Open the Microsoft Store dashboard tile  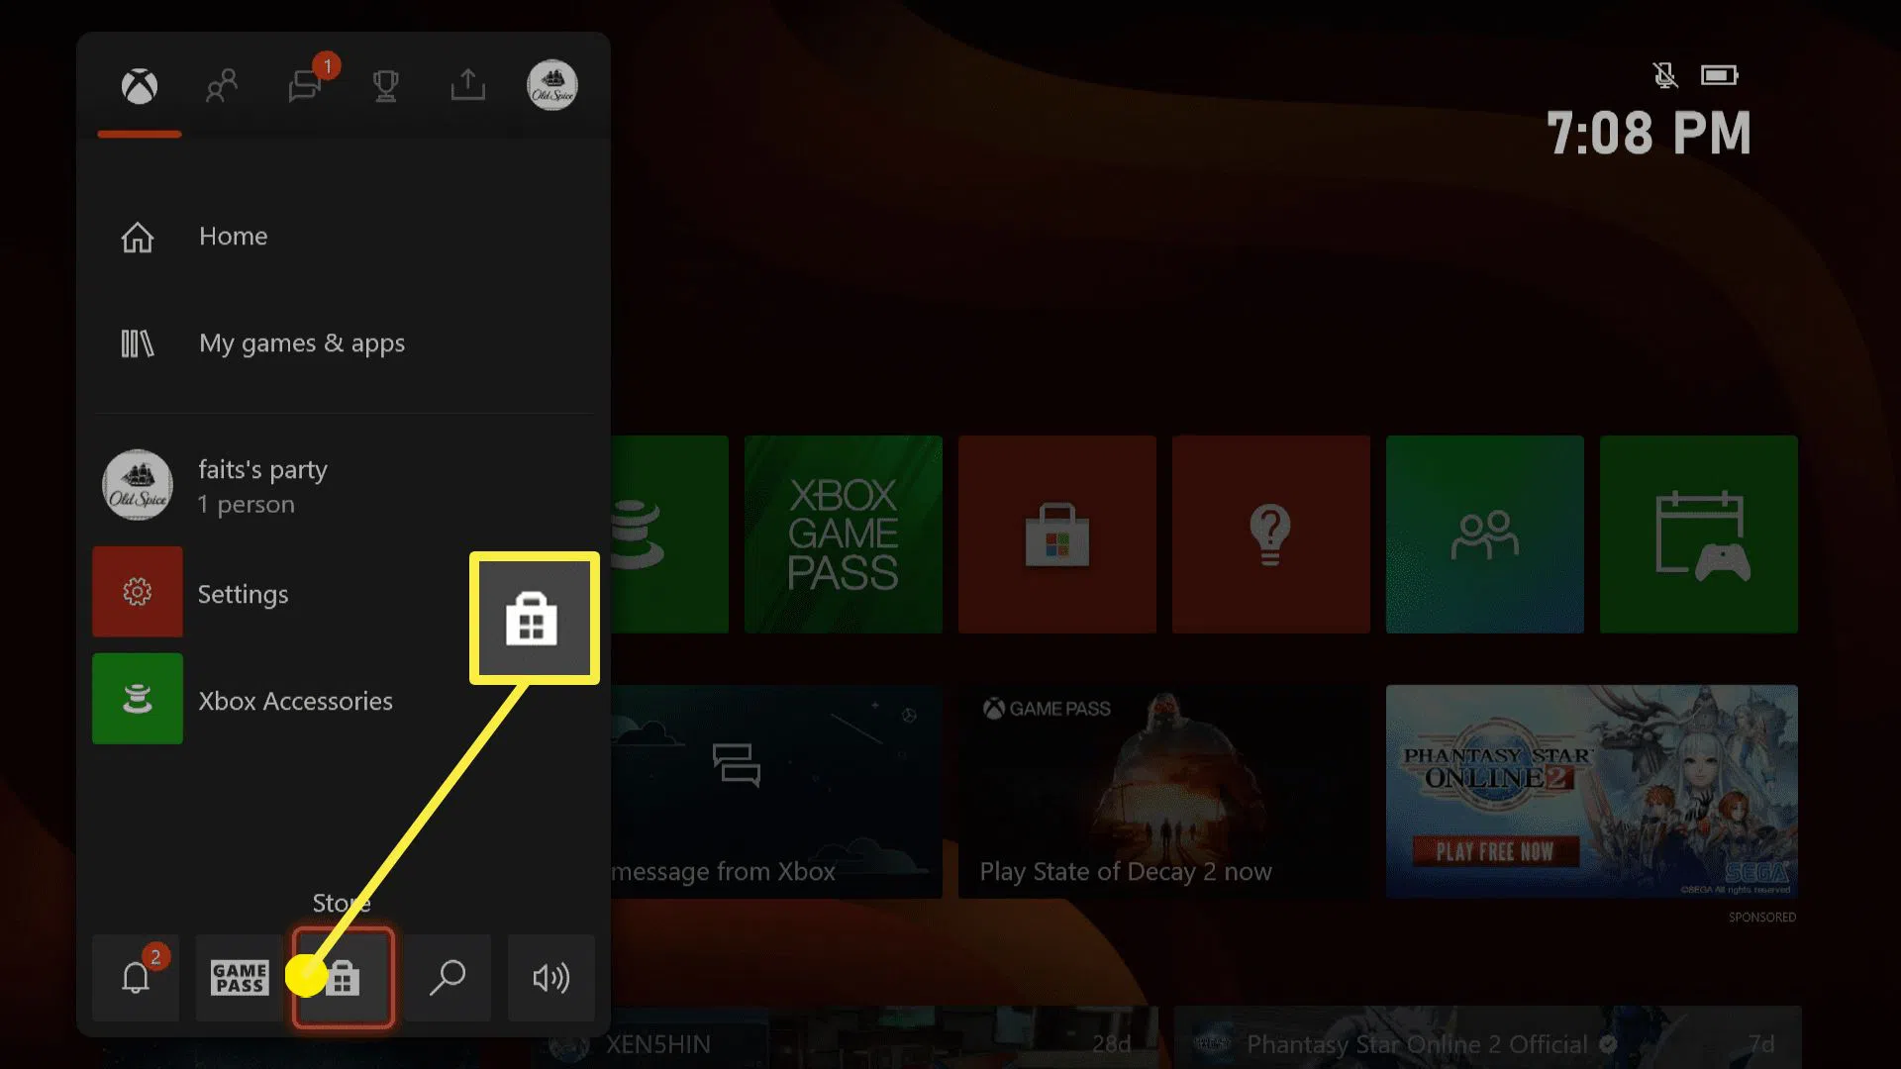click(x=1056, y=534)
